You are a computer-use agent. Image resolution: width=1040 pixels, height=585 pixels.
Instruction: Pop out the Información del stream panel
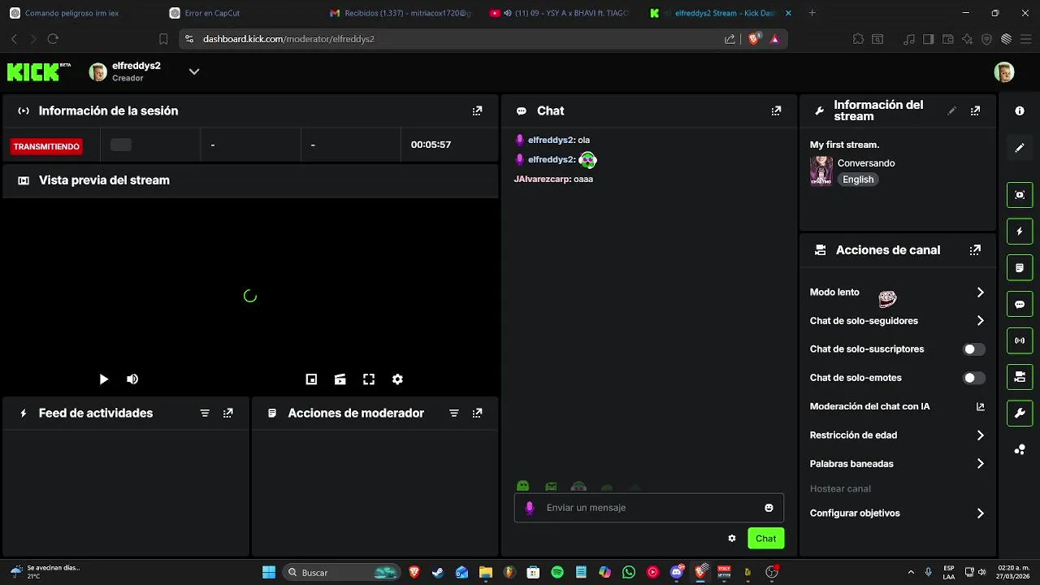pyautogui.click(x=975, y=110)
